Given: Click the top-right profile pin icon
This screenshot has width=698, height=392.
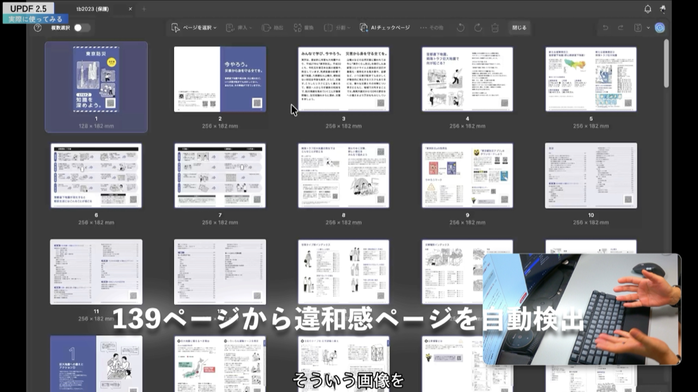Looking at the screenshot, I should [x=663, y=9].
